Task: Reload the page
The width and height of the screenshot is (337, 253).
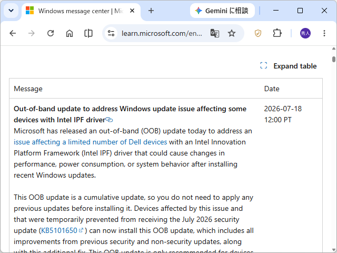Action: coord(51,33)
